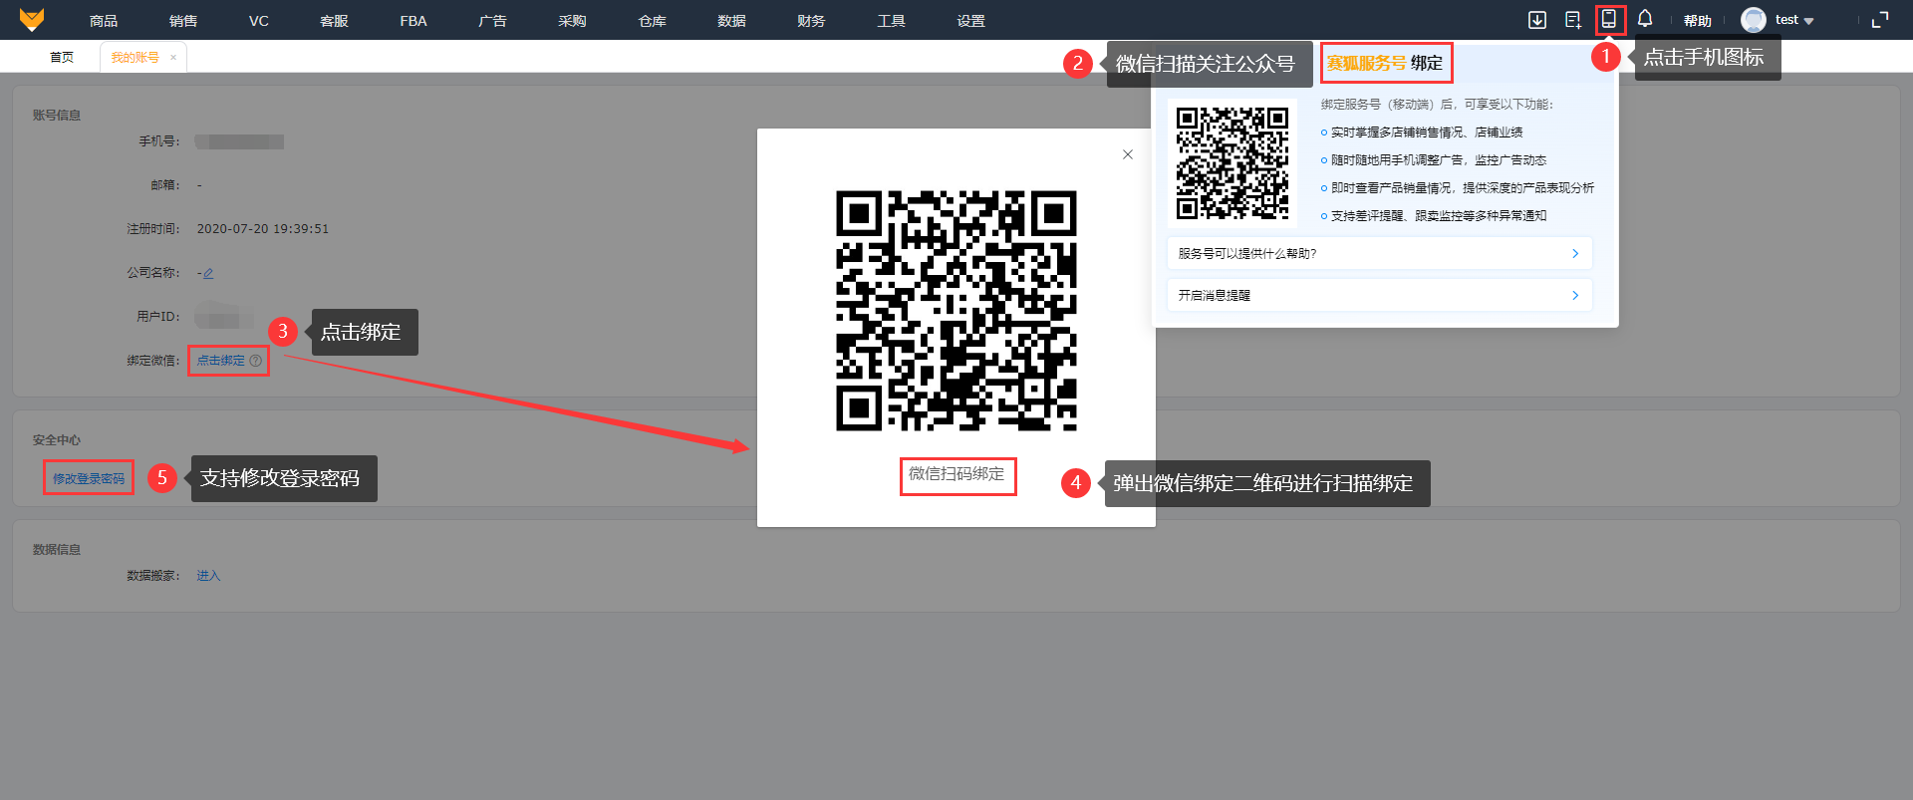Screen dimensions: 1913x800
Task: Open the download center icon
Action: tap(1537, 20)
